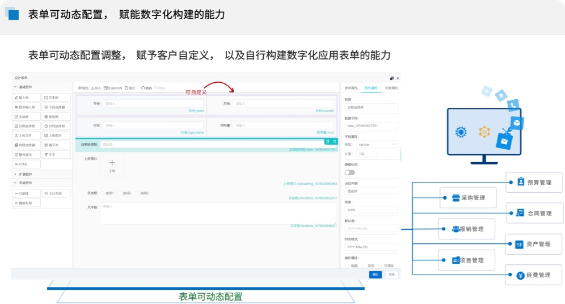Click the 年份 input field

click(x=153, y=104)
